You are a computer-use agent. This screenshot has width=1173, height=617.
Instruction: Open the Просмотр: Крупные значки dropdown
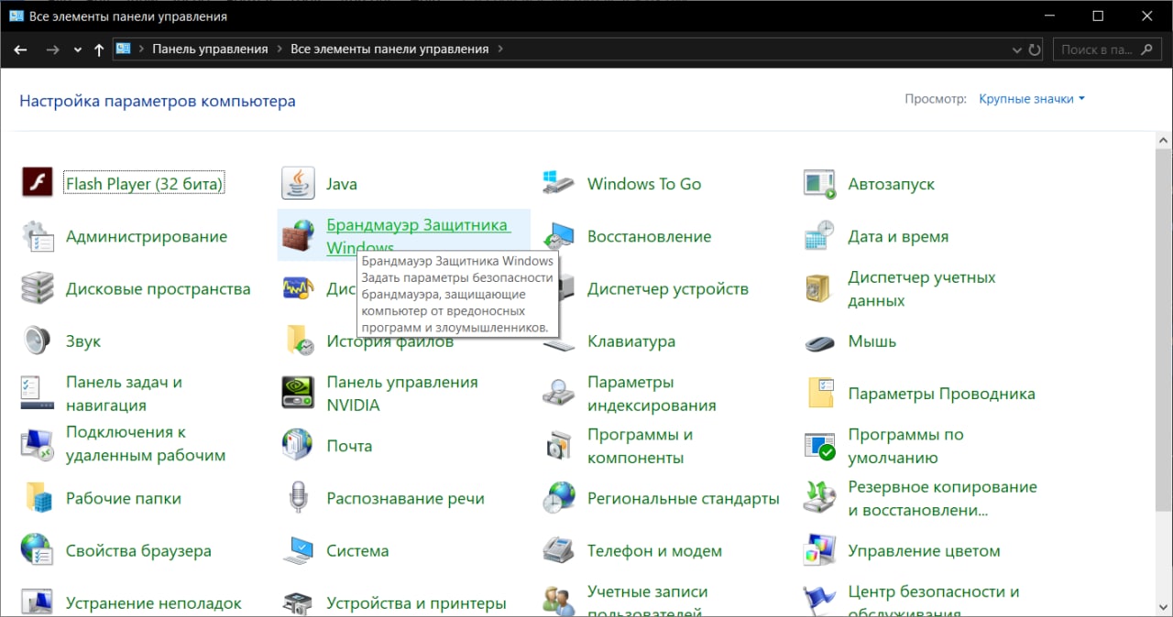click(x=1032, y=99)
